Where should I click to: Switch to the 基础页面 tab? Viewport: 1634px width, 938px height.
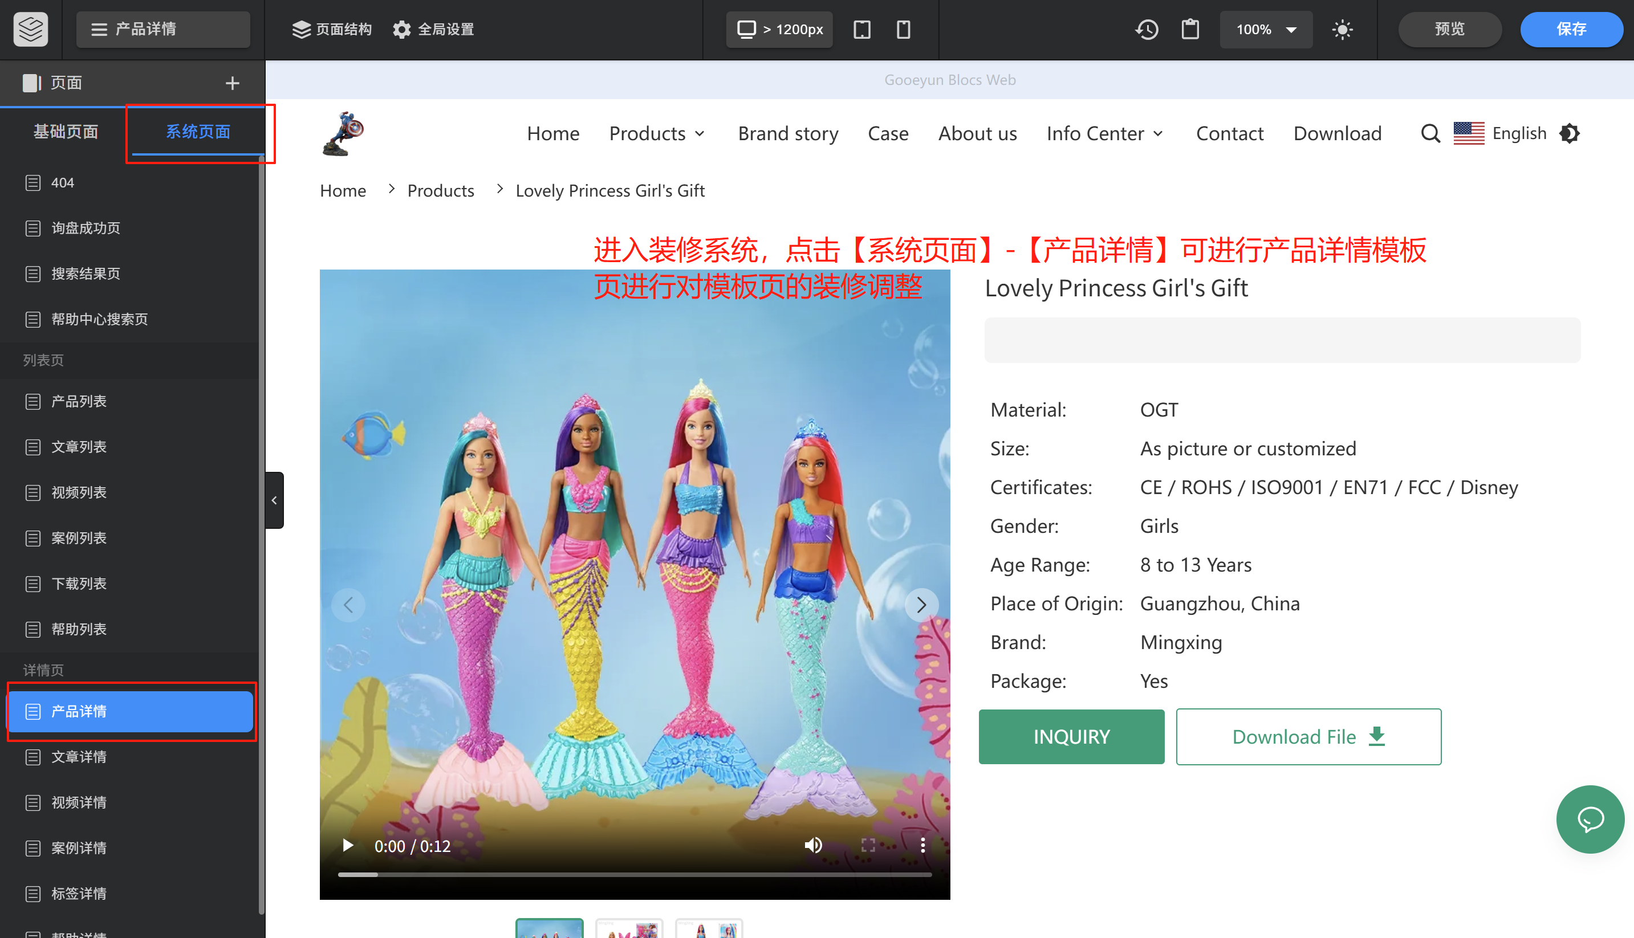pos(65,132)
